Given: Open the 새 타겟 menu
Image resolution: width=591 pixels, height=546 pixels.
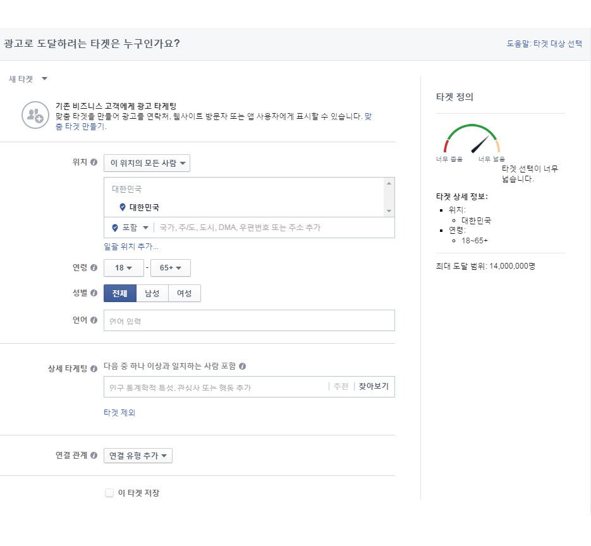Looking at the screenshot, I should tap(28, 79).
